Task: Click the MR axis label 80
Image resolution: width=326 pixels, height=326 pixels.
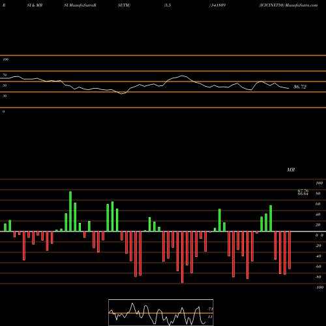Action: [x=318, y=194]
